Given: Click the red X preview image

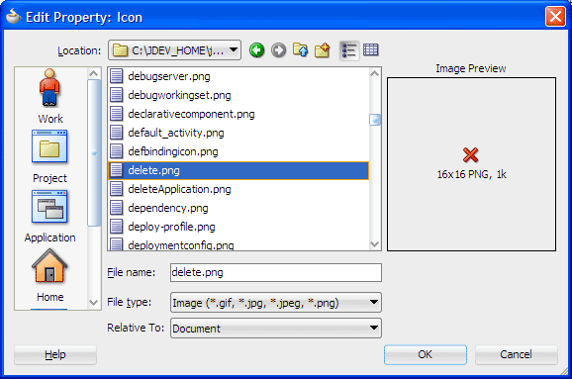Looking at the screenshot, I should [x=471, y=154].
